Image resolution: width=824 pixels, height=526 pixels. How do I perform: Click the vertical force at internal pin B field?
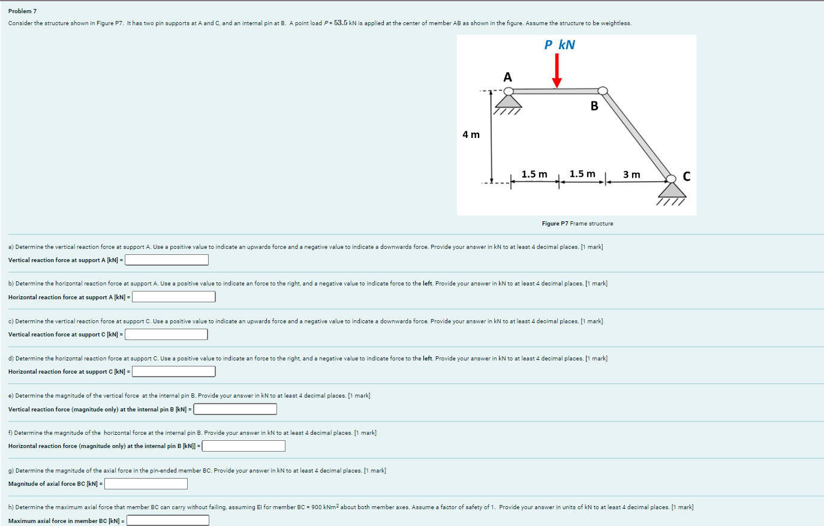click(234, 408)
